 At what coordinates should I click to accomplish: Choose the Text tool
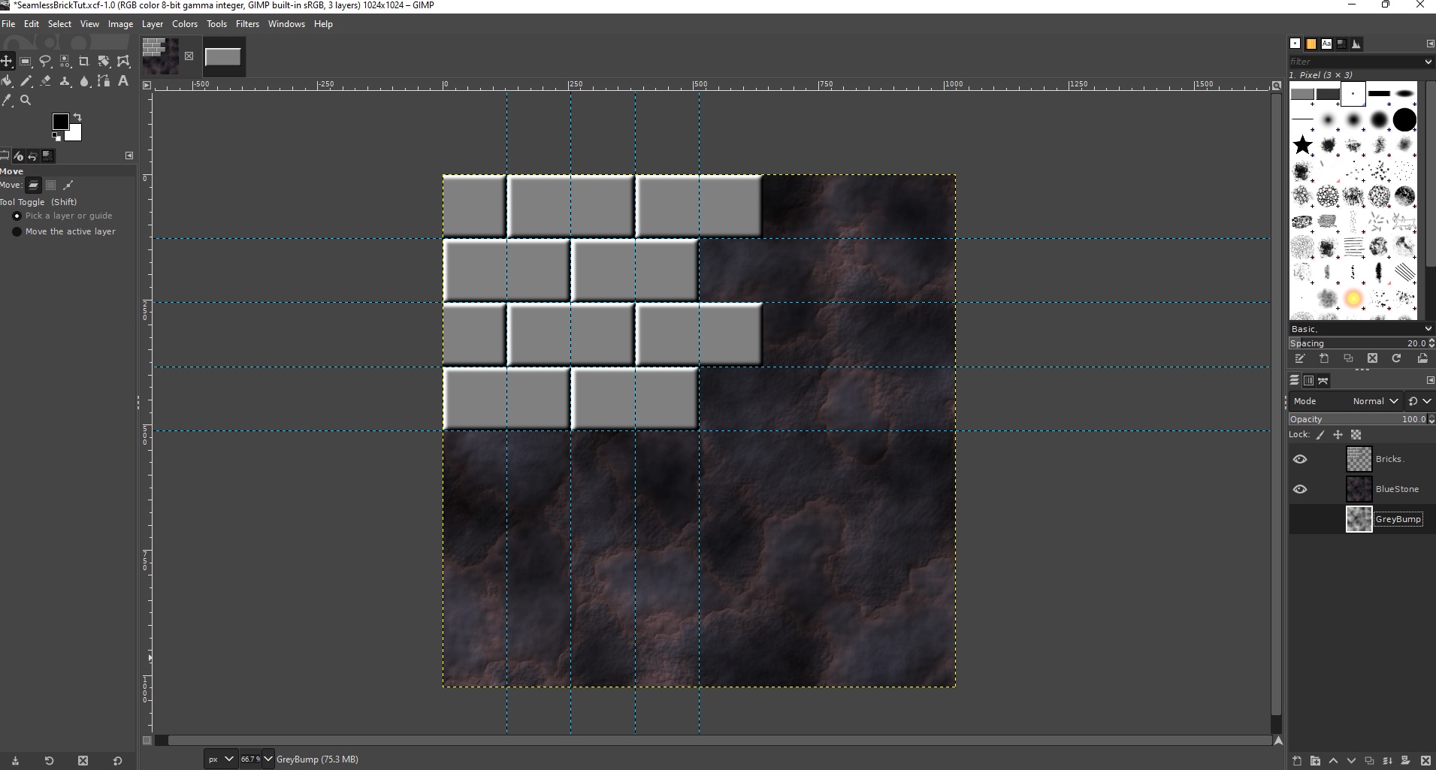pos(123,81)
